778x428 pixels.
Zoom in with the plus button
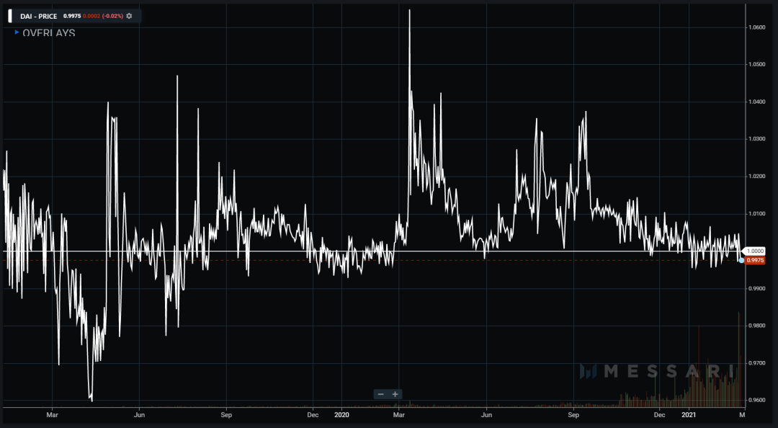click(395, 394)
